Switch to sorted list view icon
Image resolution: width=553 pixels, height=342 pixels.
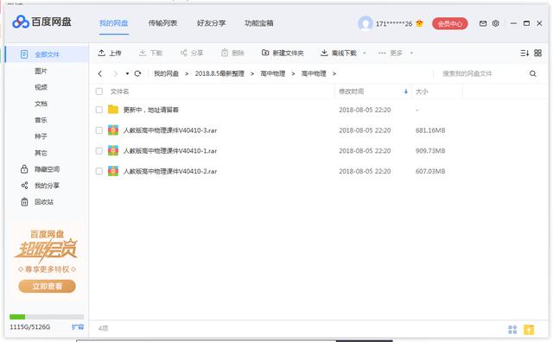point(524,53)
